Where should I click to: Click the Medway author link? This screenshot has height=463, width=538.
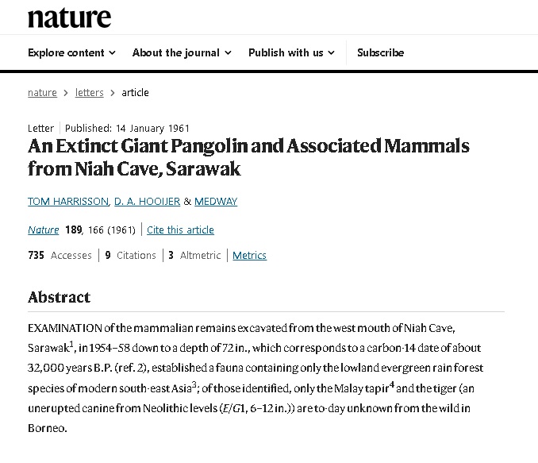[x=216, y=201]
